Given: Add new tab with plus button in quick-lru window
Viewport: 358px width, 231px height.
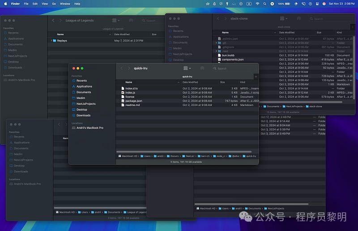Looking at the screenshot, I should (x=256, y=77).
